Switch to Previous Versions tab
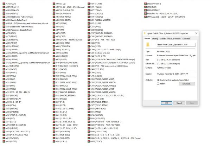This screenshot has width=211, height=146. tap(174, 39)
